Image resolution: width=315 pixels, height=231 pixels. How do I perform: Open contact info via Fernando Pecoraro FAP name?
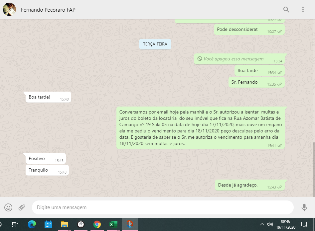(x=48, y=10)
